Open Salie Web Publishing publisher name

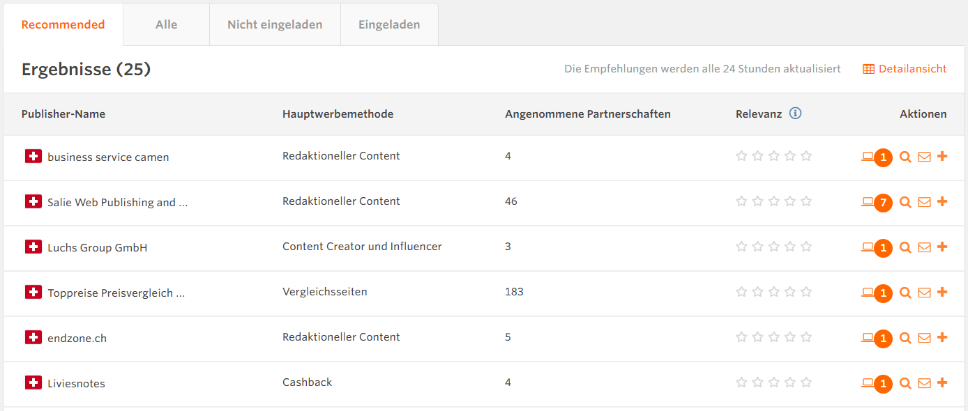117,203
